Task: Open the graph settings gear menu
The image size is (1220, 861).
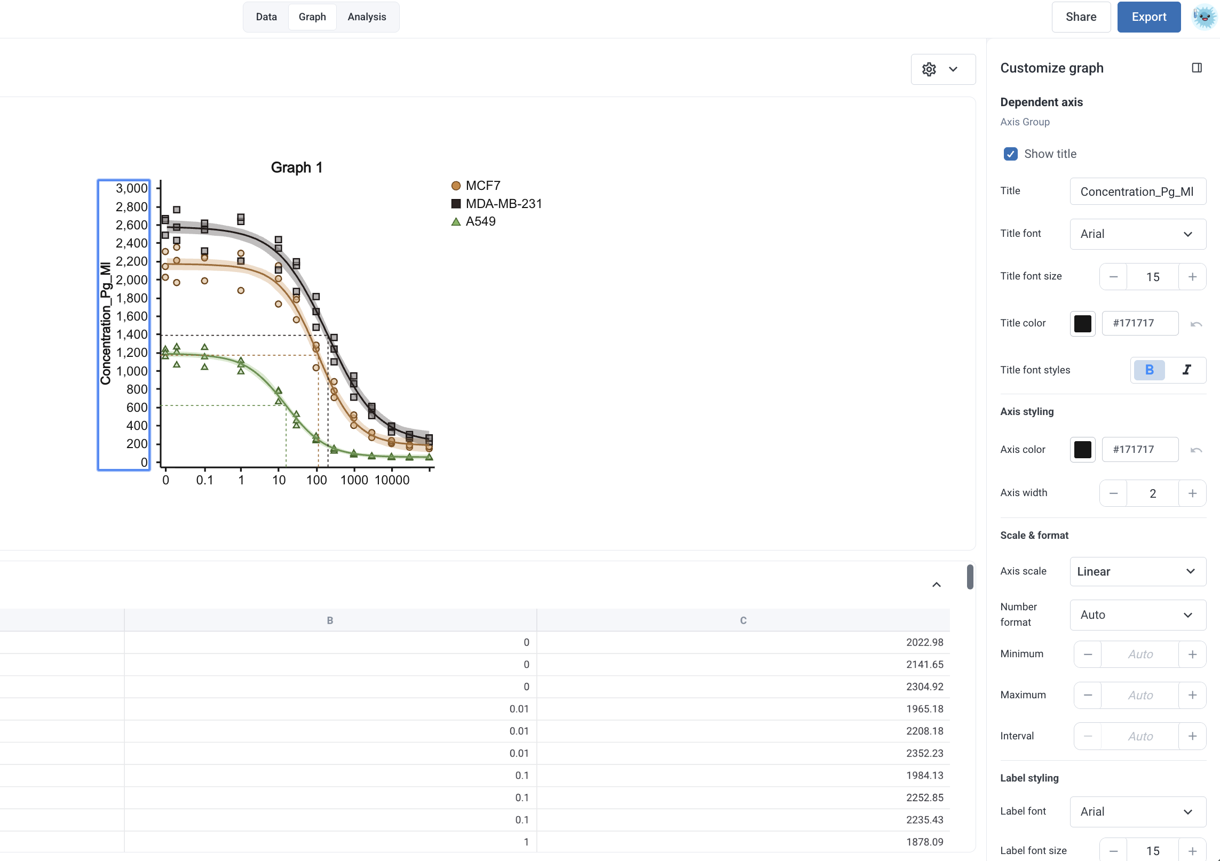Action: [942, 69]
